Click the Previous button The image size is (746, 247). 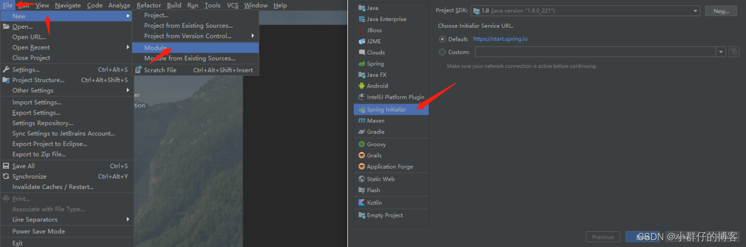pos(603,237)
